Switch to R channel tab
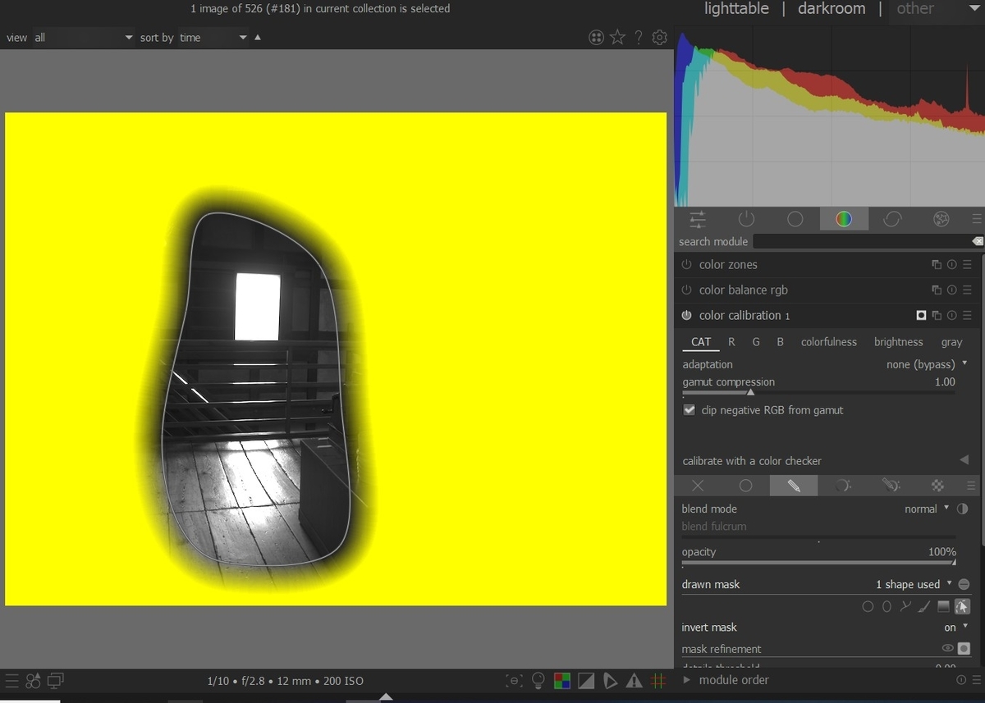The image size is (985, 703). [731, 342]
